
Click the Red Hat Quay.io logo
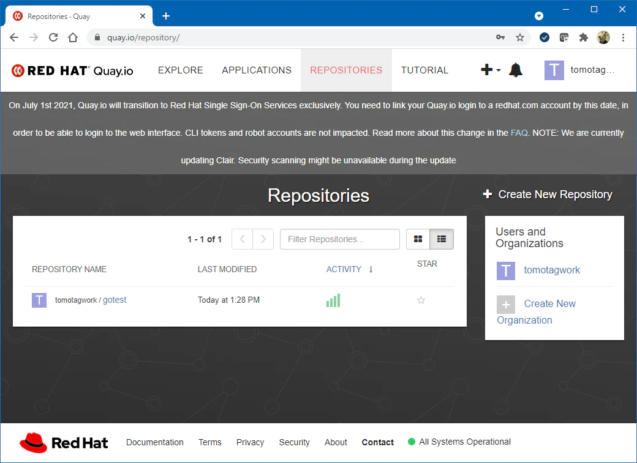click(x=72, y=70)
